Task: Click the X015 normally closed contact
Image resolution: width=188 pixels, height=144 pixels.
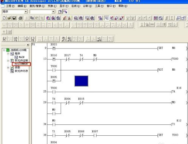Action: tap(81, 103)
